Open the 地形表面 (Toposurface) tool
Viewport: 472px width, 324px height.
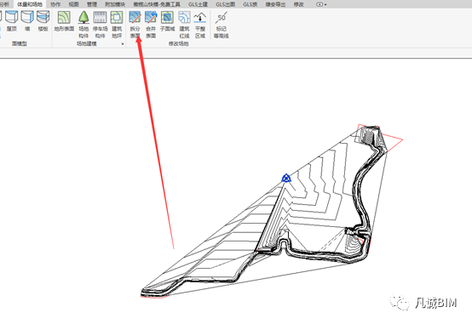coord(64,20)
